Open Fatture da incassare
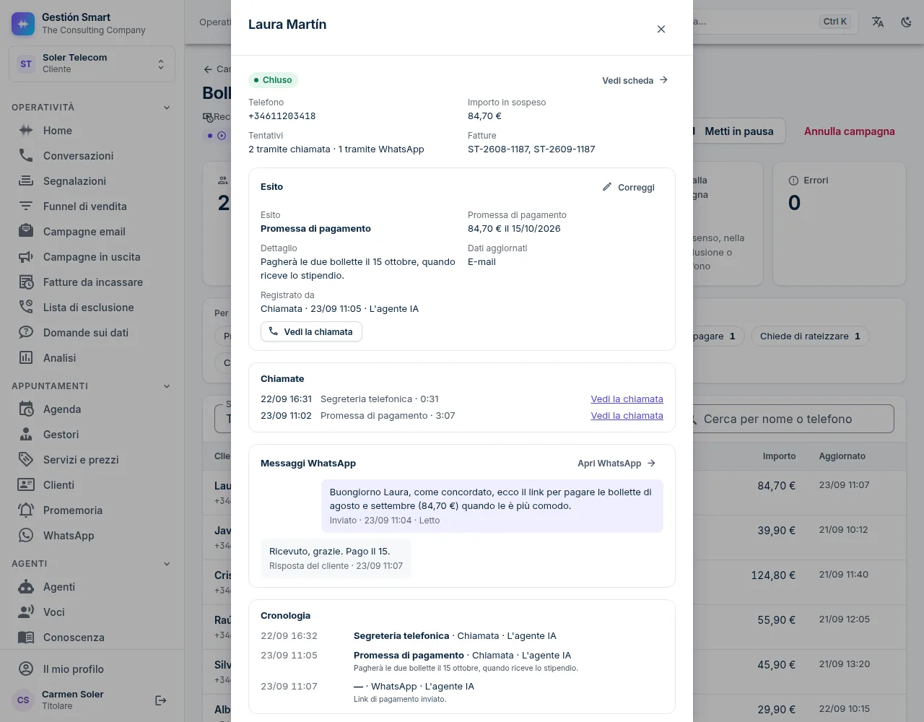Viewport: 924px width, 722px height. pyautogui.click(x=92, y=282)
